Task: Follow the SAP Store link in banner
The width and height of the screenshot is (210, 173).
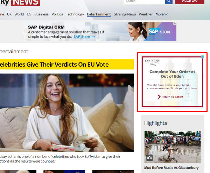Action: [x=84, y=36]
